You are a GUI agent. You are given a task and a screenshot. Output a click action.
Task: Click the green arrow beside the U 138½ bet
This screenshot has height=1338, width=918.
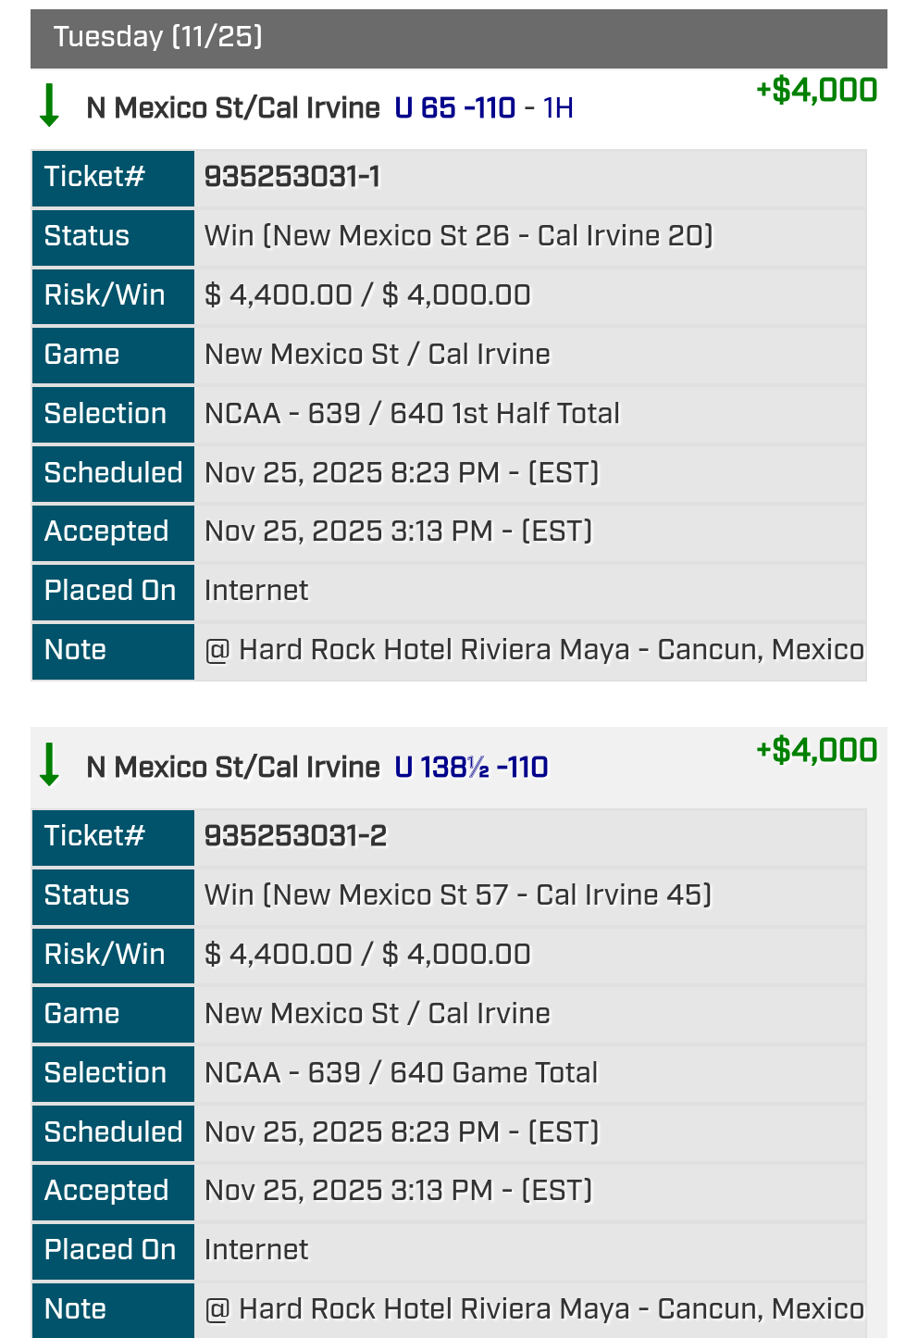[x=49, y=765]
